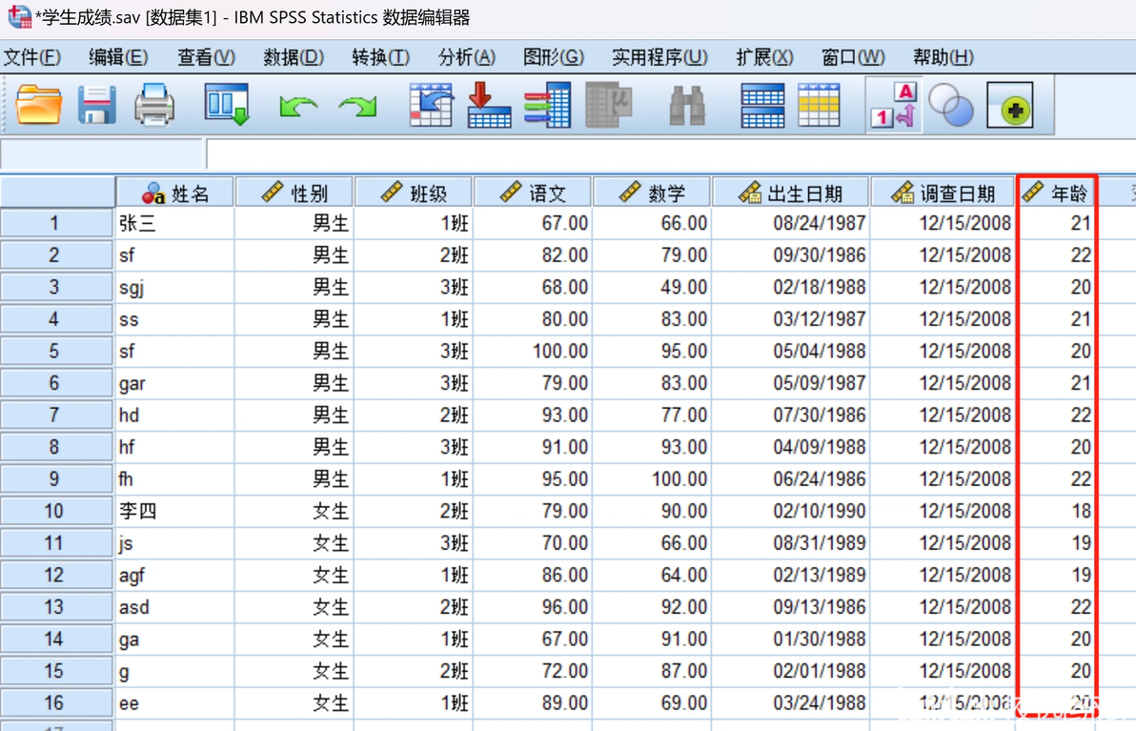Redo action green arrow
This screenshot has width=1136, height=731.
357,108
